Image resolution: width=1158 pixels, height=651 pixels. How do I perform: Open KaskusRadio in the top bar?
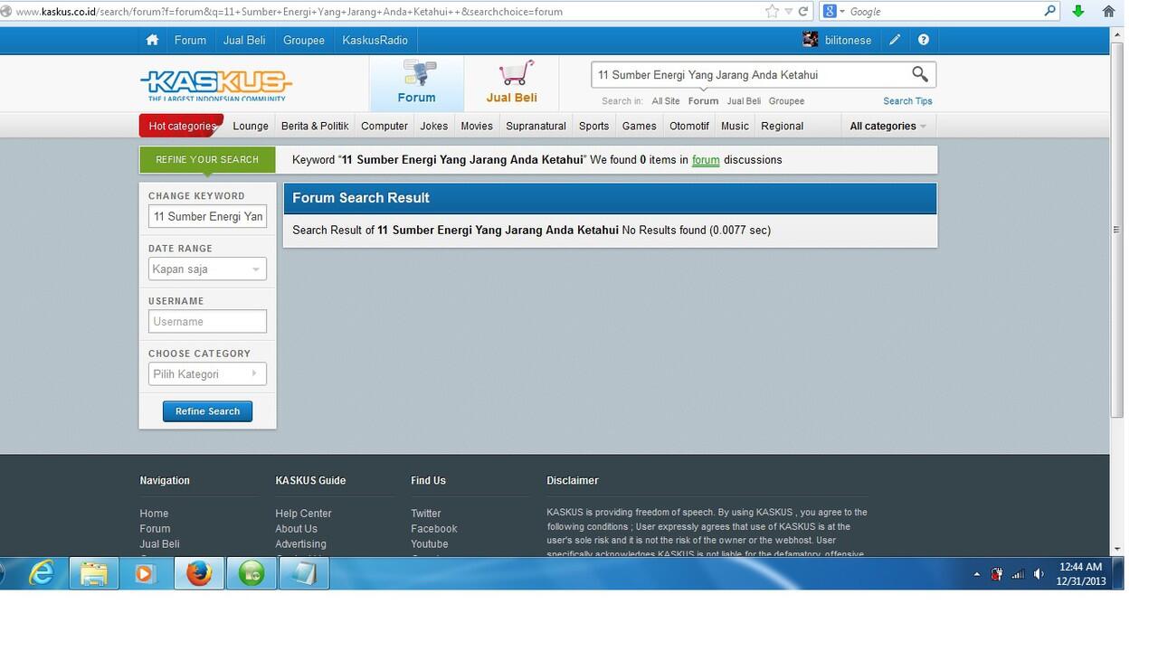[375, 40]
